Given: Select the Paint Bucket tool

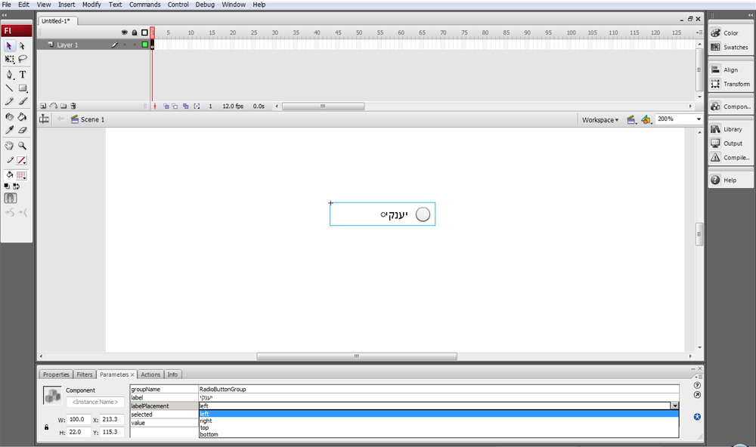Looking at the screenshot, I should pyautogui.click(x=22, y=116).
